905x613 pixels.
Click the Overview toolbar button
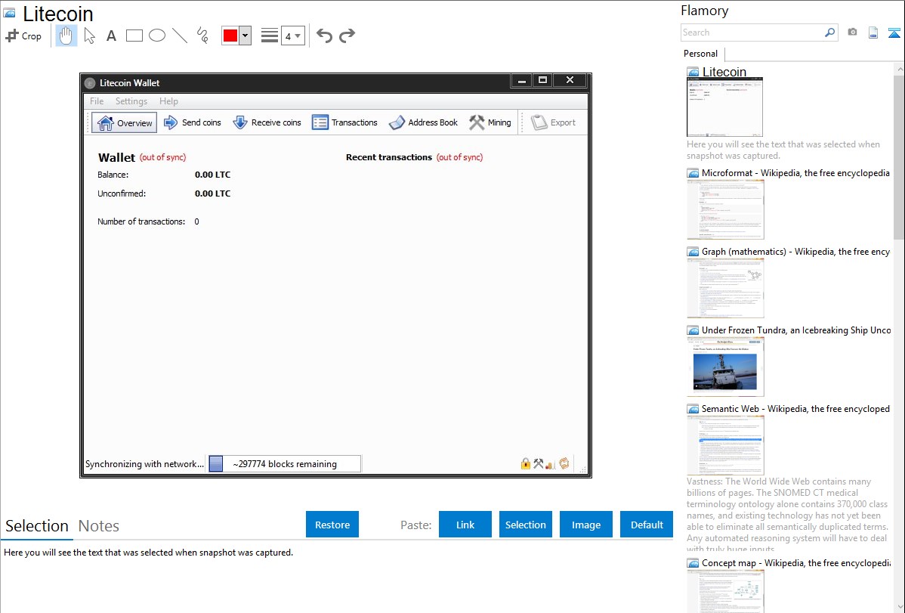125,122
